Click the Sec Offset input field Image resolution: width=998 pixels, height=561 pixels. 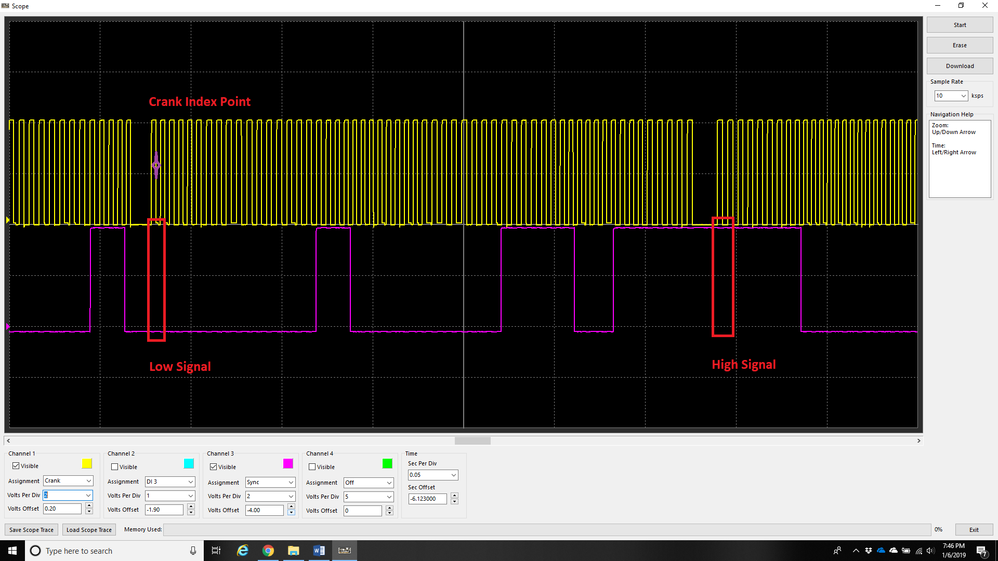pos(427,499)
